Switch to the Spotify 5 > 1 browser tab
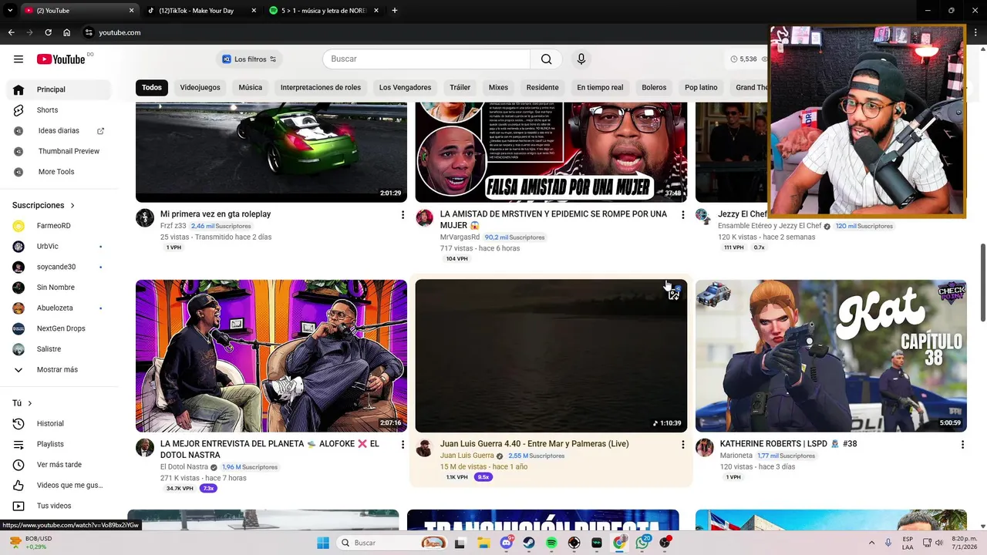Viewport: 987px width, 555px height. [324, 11]
